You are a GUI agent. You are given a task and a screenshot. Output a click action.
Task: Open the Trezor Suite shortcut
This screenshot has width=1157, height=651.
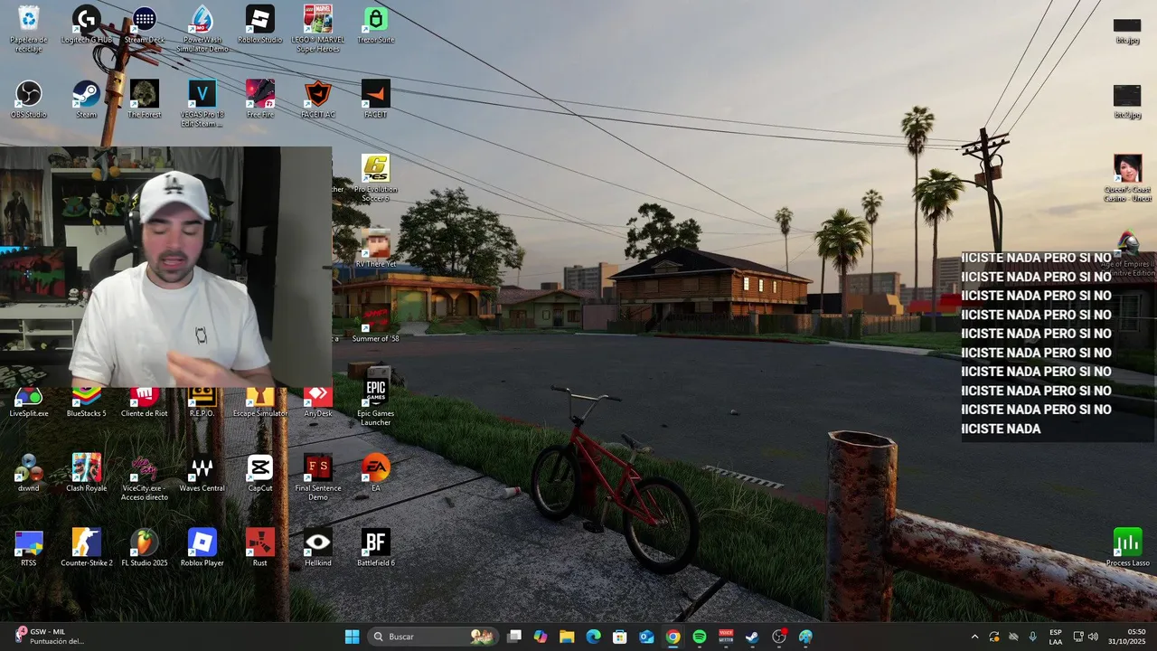[x=376, y=24]
